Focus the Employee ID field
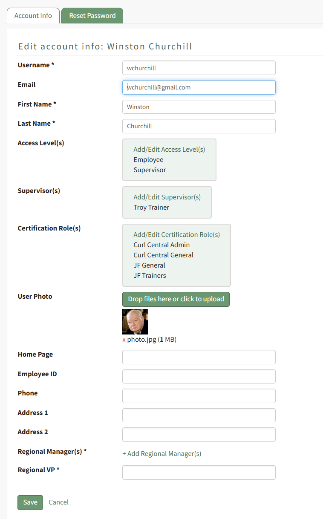Screen dimensions: 323x519 199,377
